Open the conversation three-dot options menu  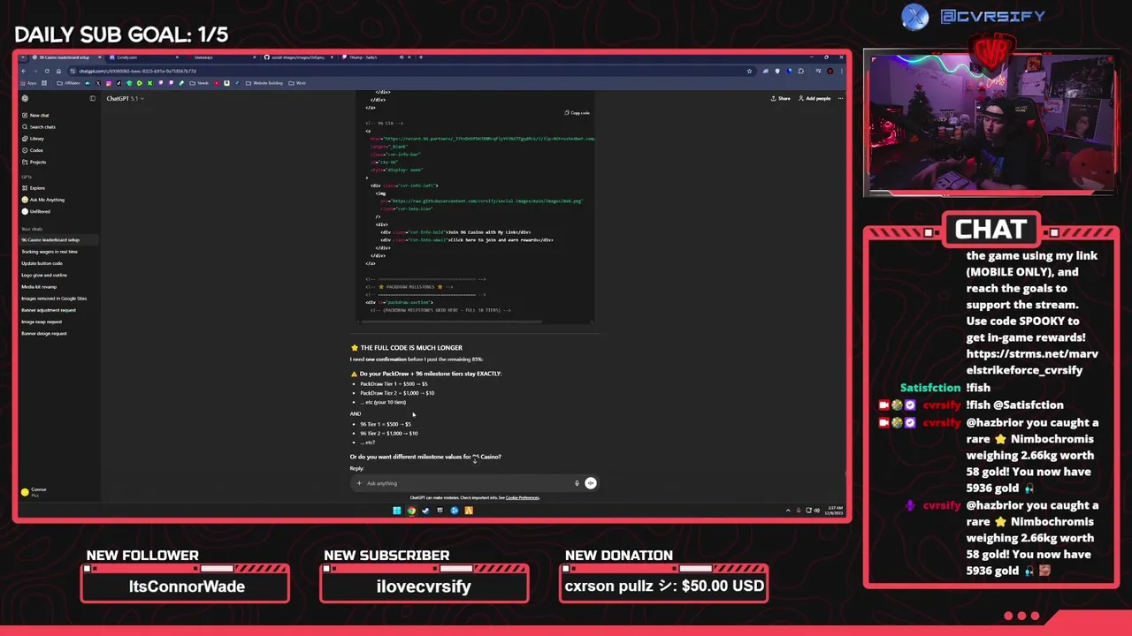pos(839,98)
